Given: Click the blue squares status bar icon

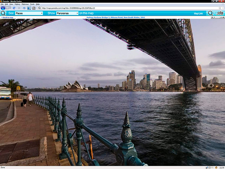Looking at the screenshot, I should [207, 167].
